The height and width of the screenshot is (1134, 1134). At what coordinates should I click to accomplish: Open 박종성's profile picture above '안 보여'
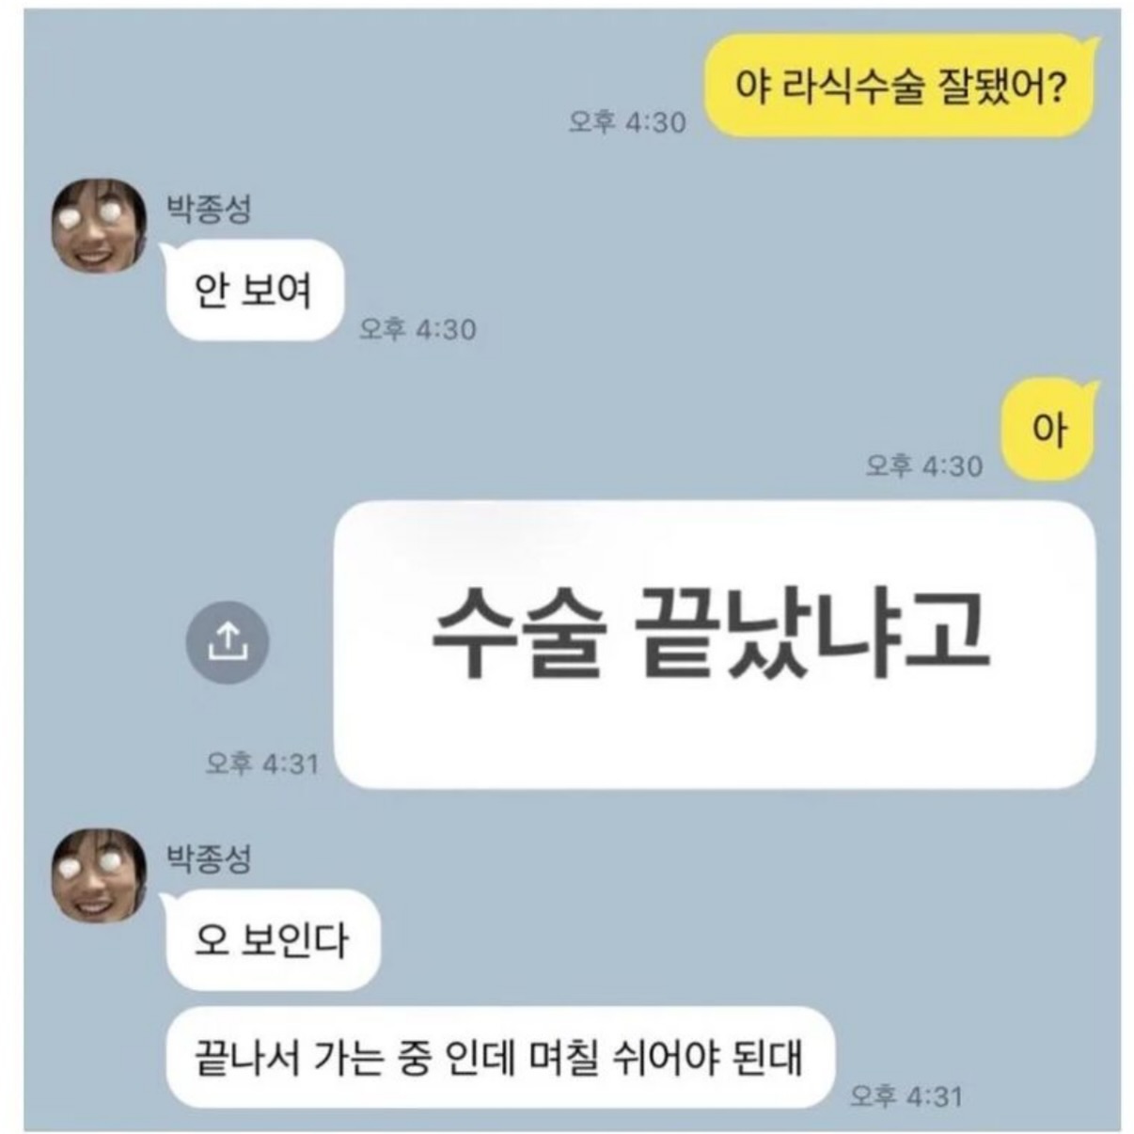99,226
